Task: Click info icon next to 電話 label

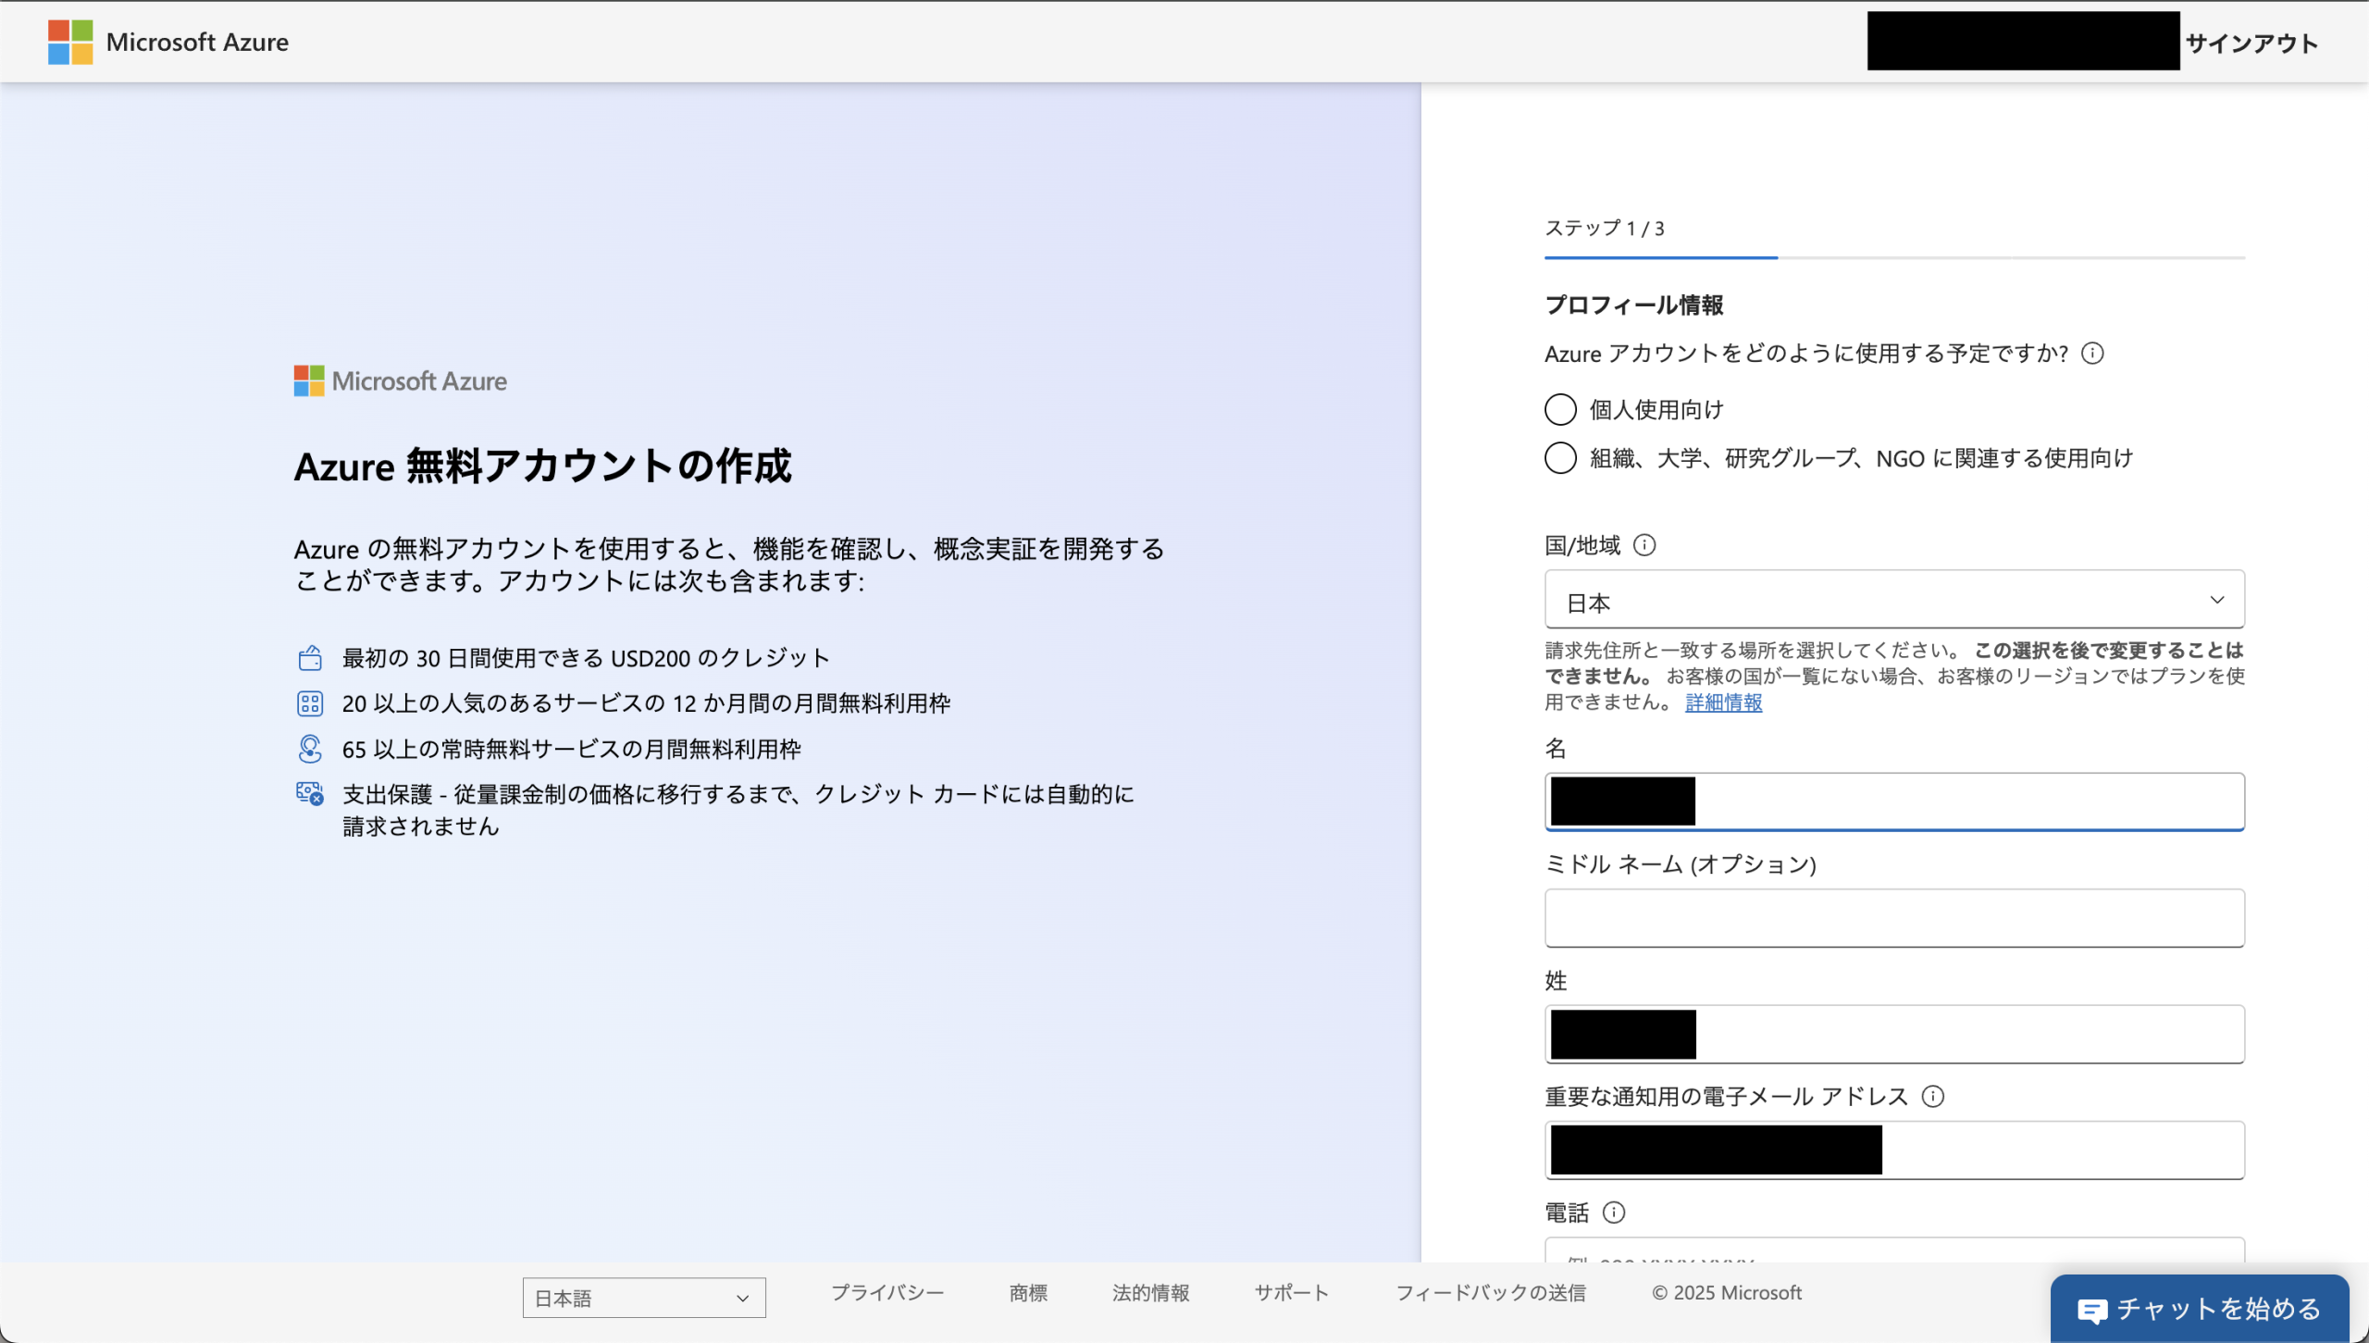Action: coord(1614,1212)
